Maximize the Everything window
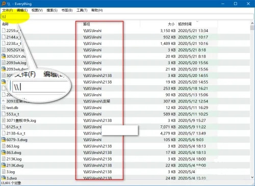Image resolution: width=255 pixels, height=186 pixels. pos(236,4)
